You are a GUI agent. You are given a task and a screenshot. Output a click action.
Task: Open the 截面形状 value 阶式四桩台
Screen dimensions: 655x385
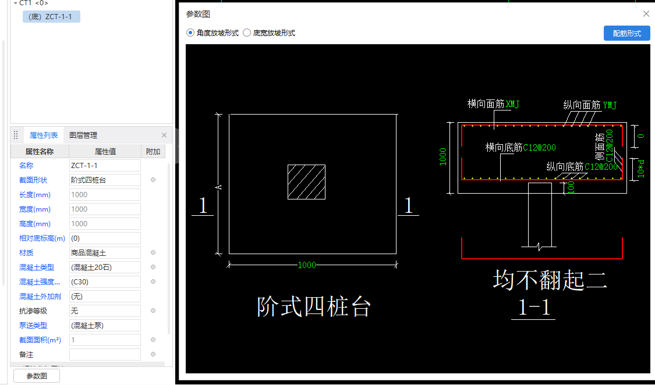point(105,180)
